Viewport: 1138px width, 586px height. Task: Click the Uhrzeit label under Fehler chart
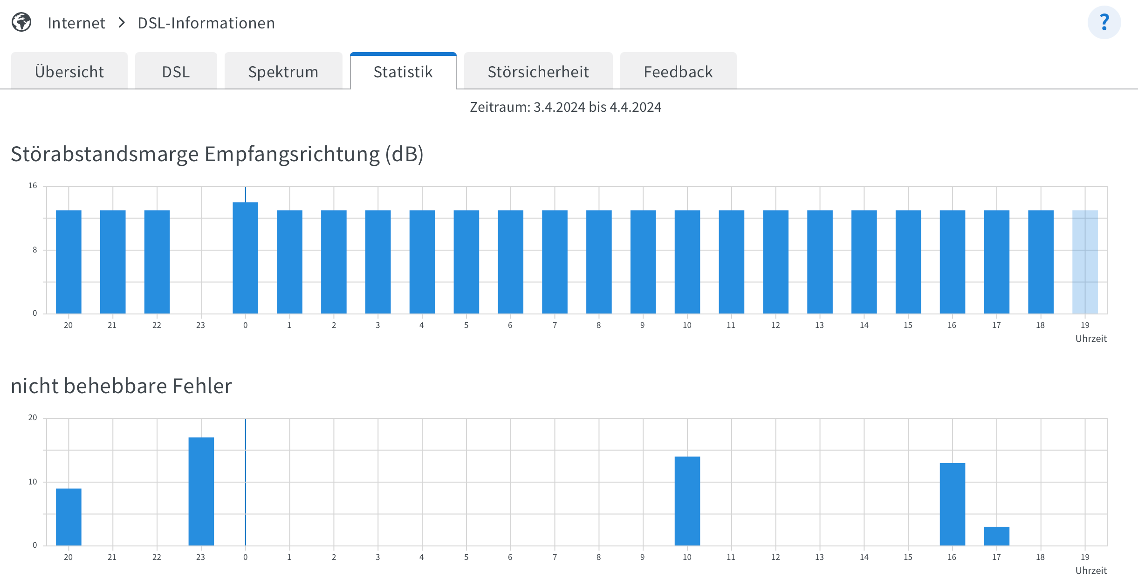pyautogui.click(x=1091, y=571)
